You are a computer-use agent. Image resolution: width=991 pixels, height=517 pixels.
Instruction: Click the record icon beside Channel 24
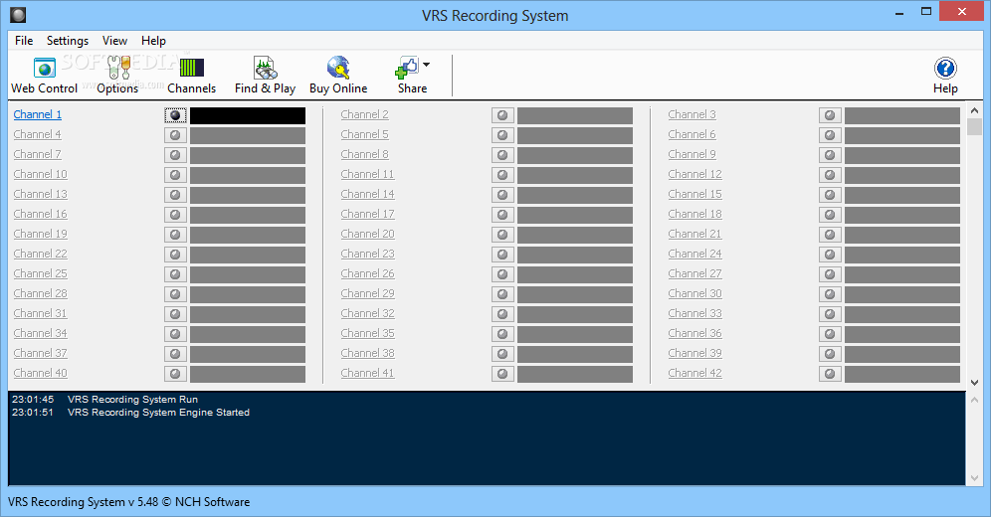pos(830,255)
